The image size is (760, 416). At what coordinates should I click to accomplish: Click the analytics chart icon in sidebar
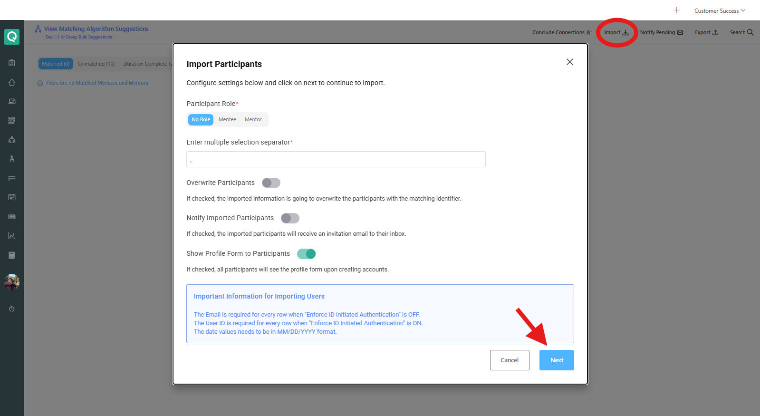coord(12,236)
